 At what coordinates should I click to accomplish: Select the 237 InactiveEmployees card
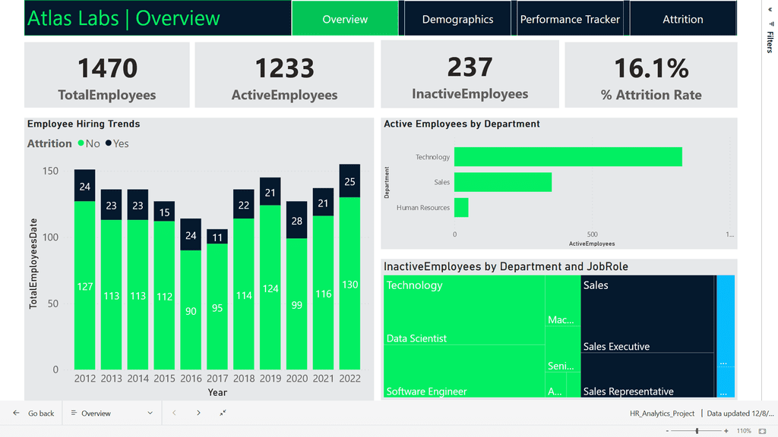pos(470,75)
